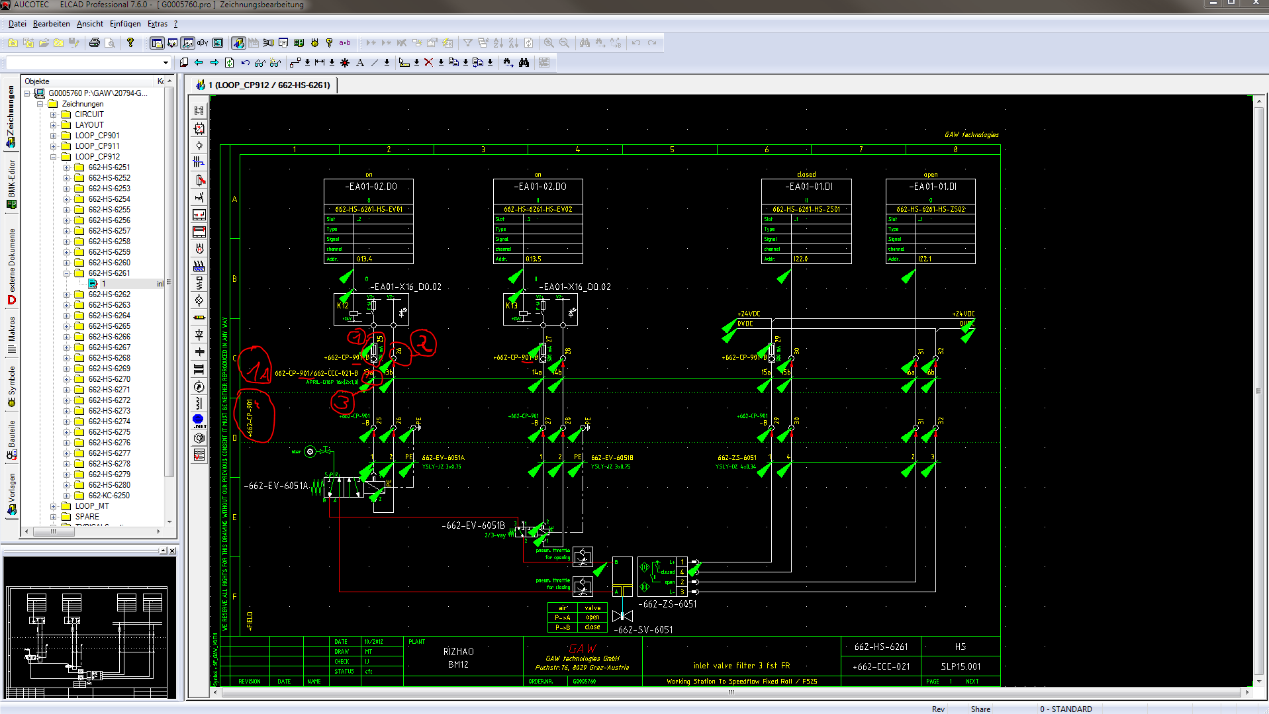The image size is (1269, 714).
Task: Collapse the LOOP_CP912 folder
Action: click(x=54, y=157)
